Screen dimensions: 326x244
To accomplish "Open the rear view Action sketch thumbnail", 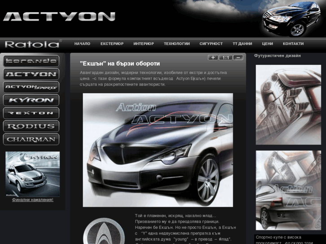I will (x=288, y=190).
